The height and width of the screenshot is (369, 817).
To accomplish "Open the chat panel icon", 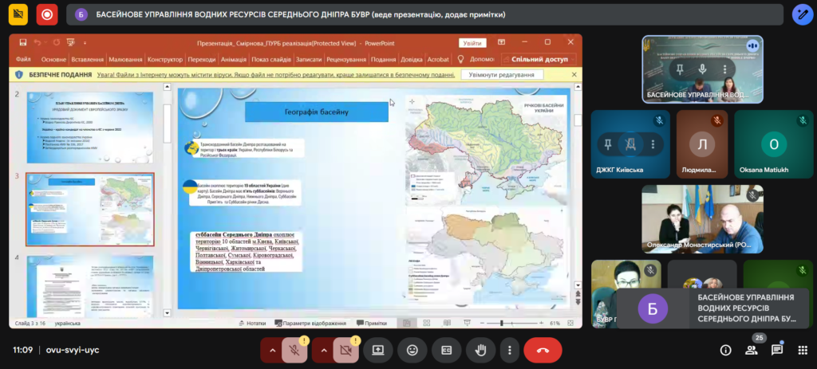I will point(776,350).
